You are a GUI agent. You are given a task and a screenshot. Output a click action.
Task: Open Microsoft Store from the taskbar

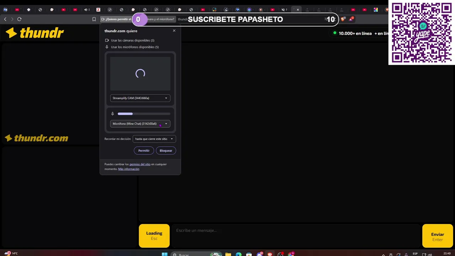coord(249,254)
